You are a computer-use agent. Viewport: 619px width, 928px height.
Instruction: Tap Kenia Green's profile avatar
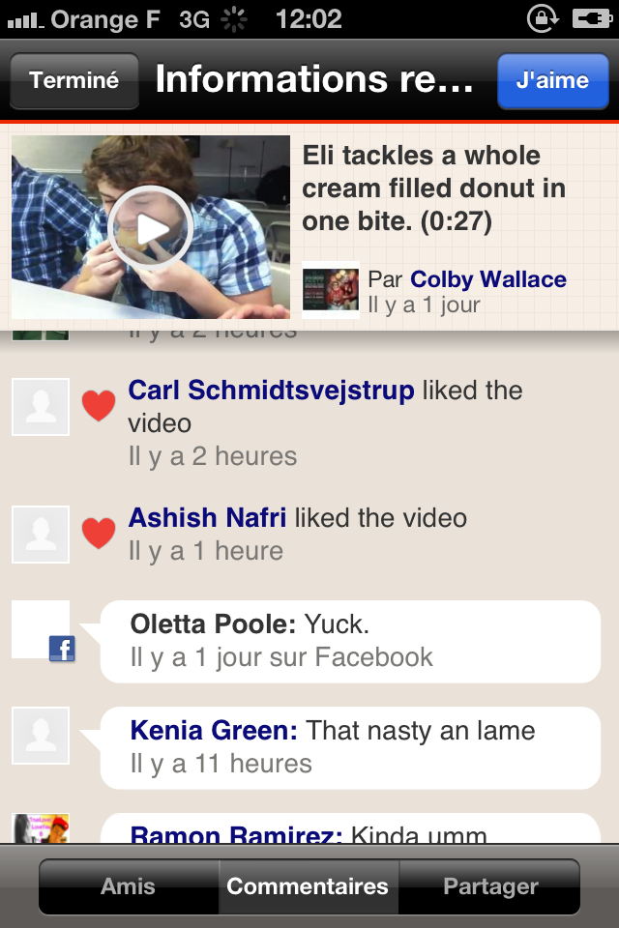click(x=41, y=735)
